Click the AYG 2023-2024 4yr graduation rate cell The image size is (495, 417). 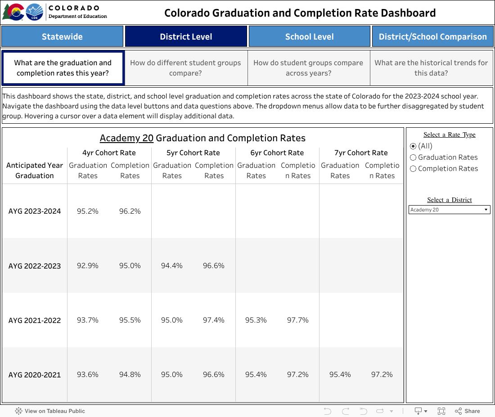[x=88, y=211]
